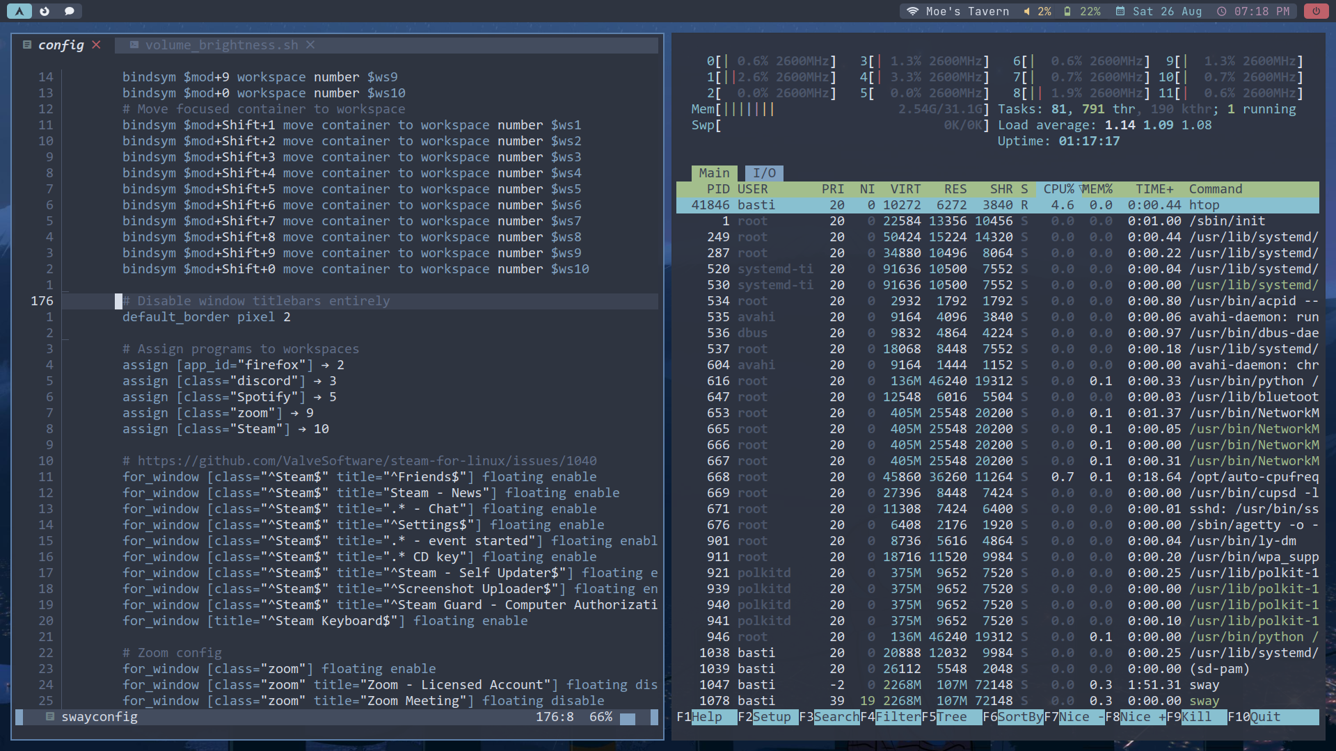This screenshot has height=751, width=1336.
Task: Open the calendar date widget
Action: (1159, 11)
